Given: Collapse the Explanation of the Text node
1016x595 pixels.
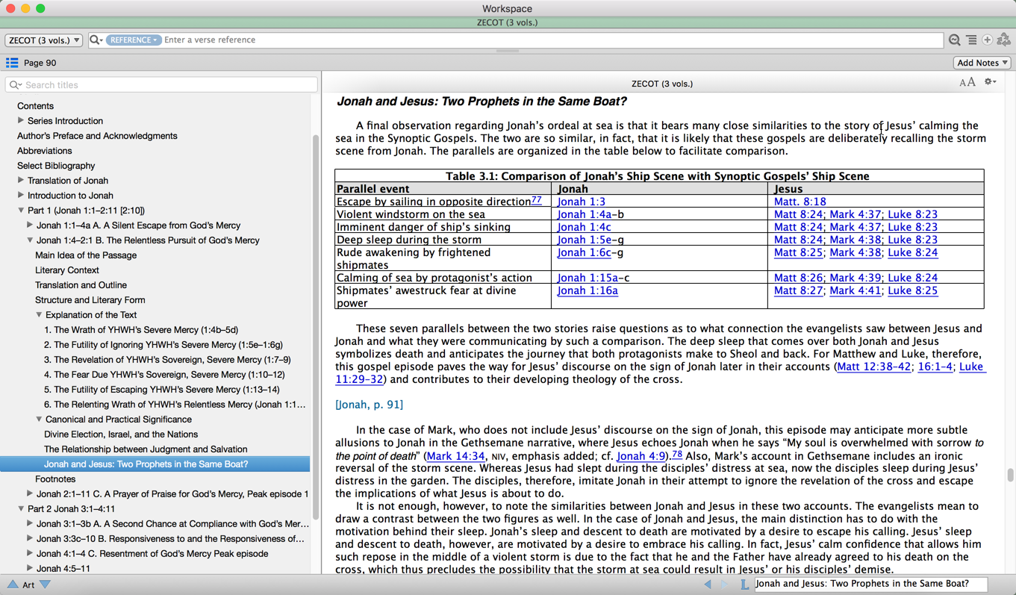Looking at the screenshot, I should (x=39, y=315).
